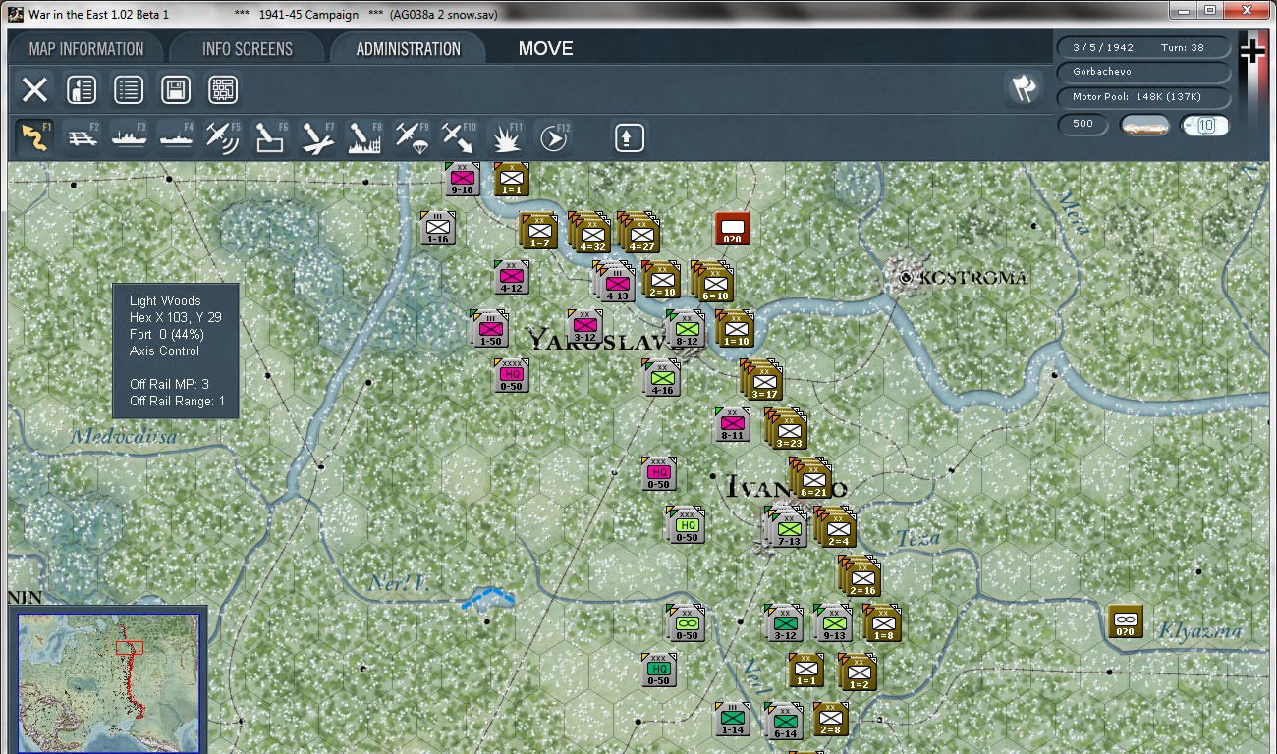The image size is (1277, 754).
Task: Select F8 Bomb city mode
Action: (364, 137)
